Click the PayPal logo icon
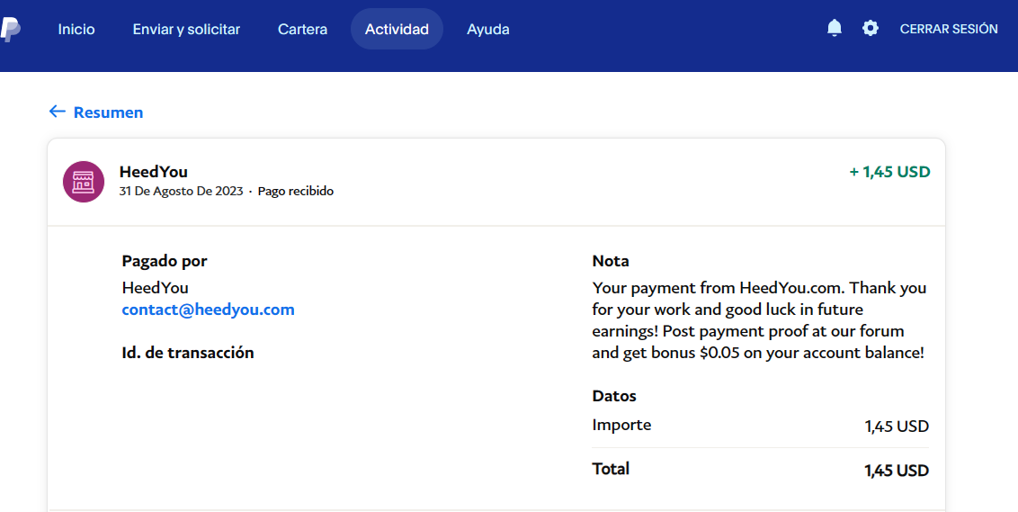This screenshot has height=512, width=1018. coord(10,29)
